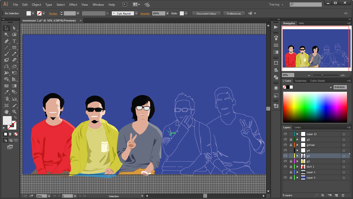353x199 pixels.
Task: Activate the Eyedropper tool
Action: point(6,92)
